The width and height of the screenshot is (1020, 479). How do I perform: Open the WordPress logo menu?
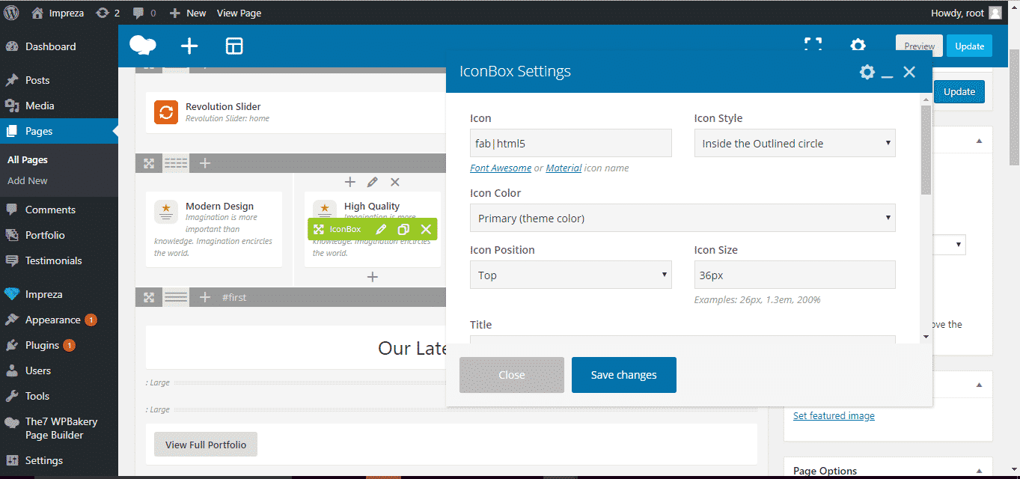pos(11,13)
